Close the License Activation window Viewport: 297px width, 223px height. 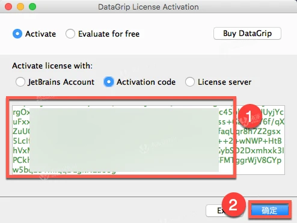pos(8,7)
